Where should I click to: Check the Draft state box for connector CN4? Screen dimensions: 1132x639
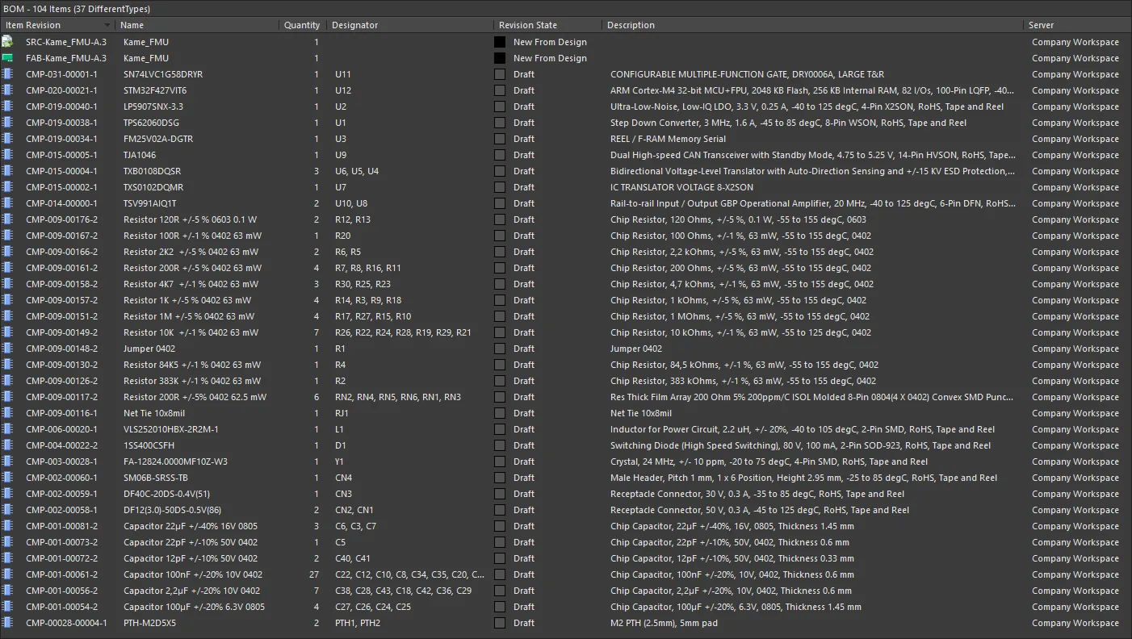coord(499,477)
